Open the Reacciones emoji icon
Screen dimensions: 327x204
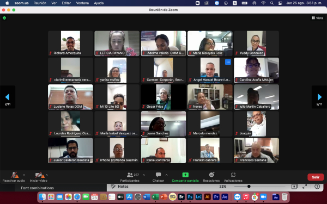coord(211,175)
